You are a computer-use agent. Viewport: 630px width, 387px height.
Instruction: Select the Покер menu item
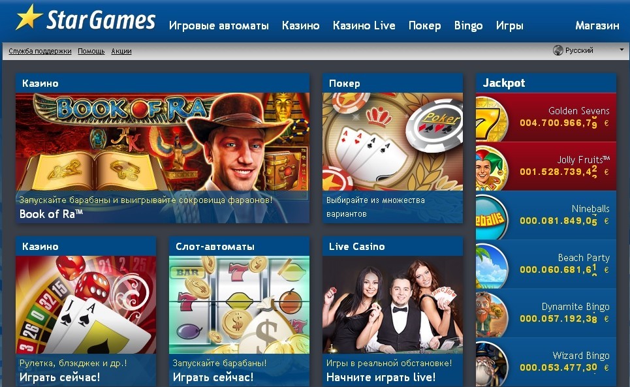[425, 25]
